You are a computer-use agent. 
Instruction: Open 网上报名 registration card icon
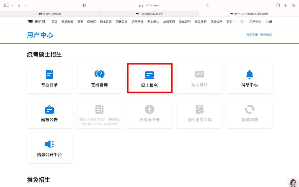(x=149, y=75)
